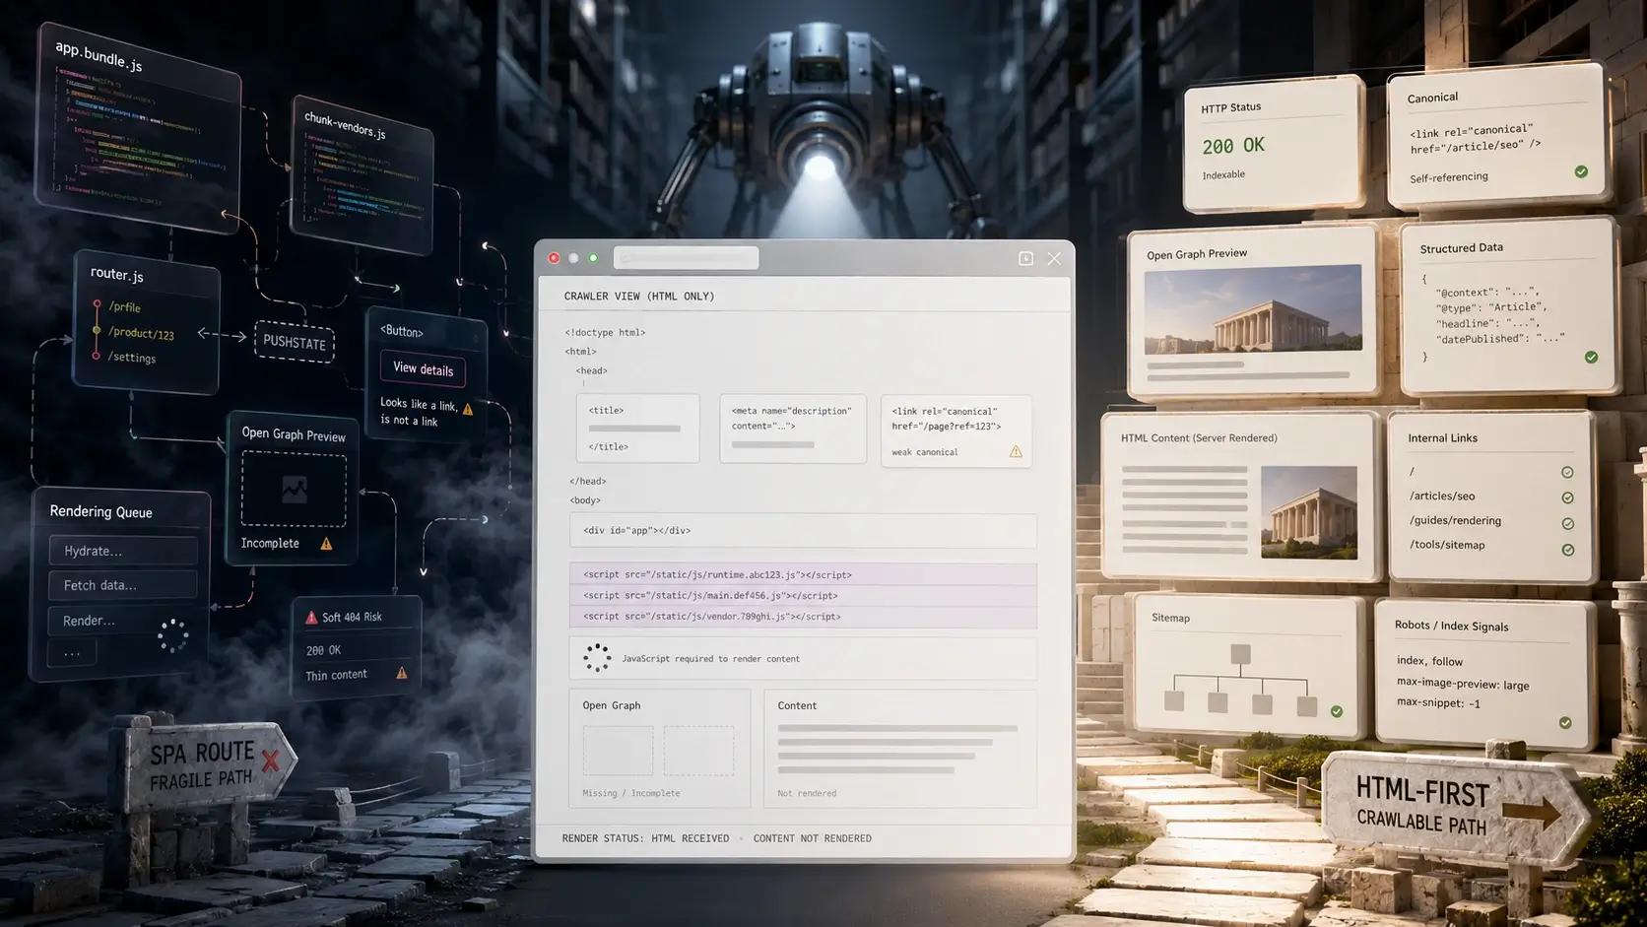Click the red X on the SPA Route sign
This screenshot has width=1647, height=927.
(270, 760)
